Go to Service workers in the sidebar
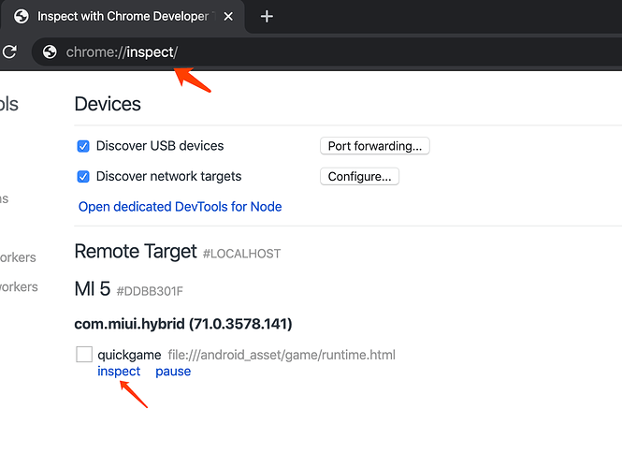The image size is (622, 468). pyautogui.click(x=17, y=286)
